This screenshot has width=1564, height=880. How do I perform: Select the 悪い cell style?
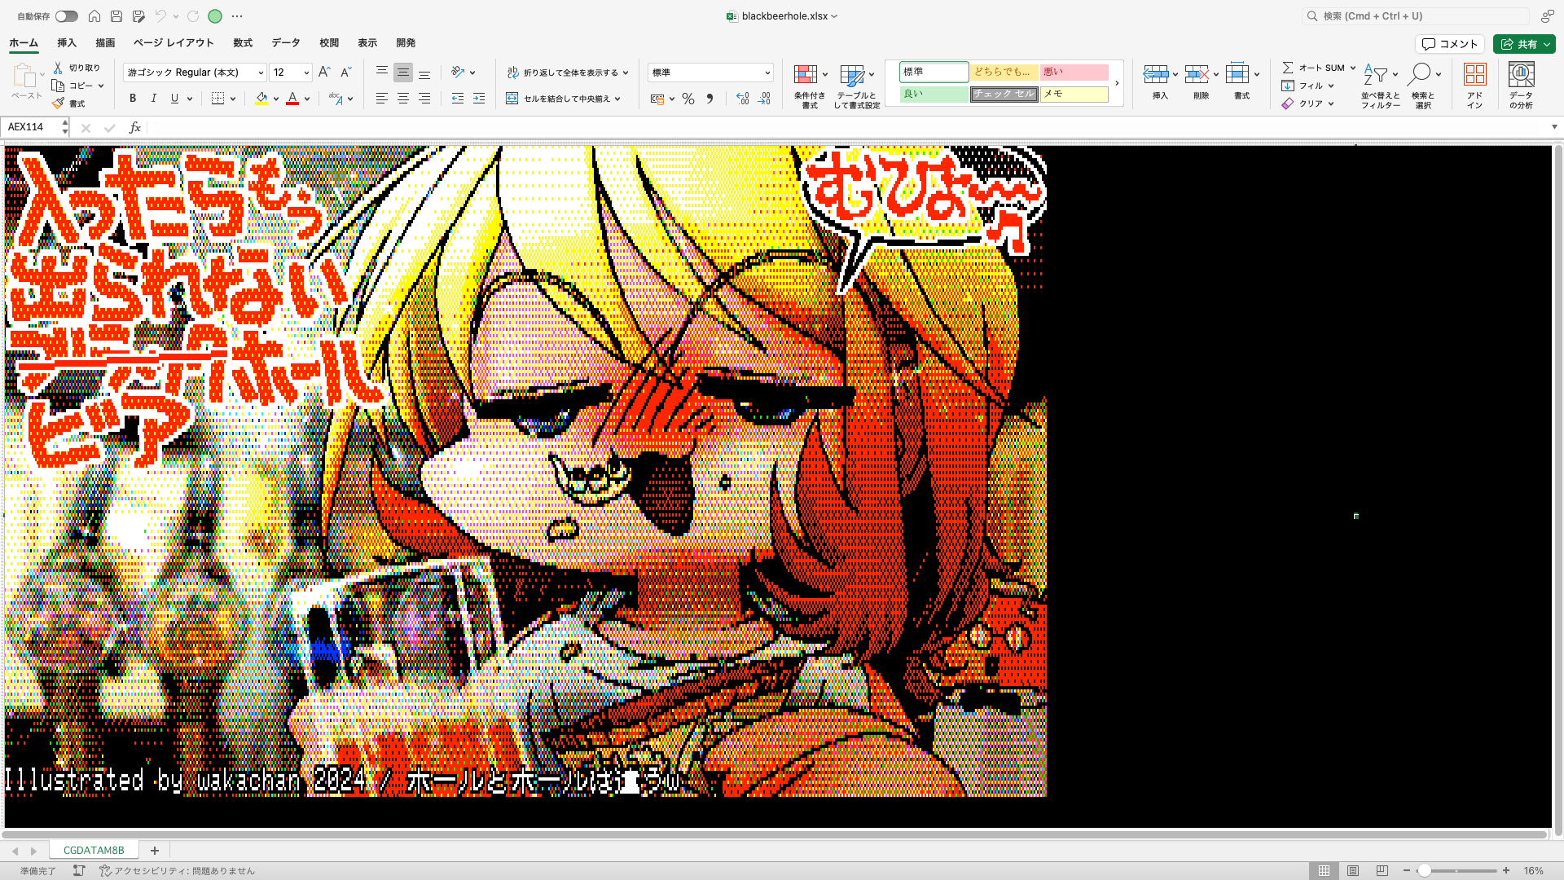coord(1074,72)
